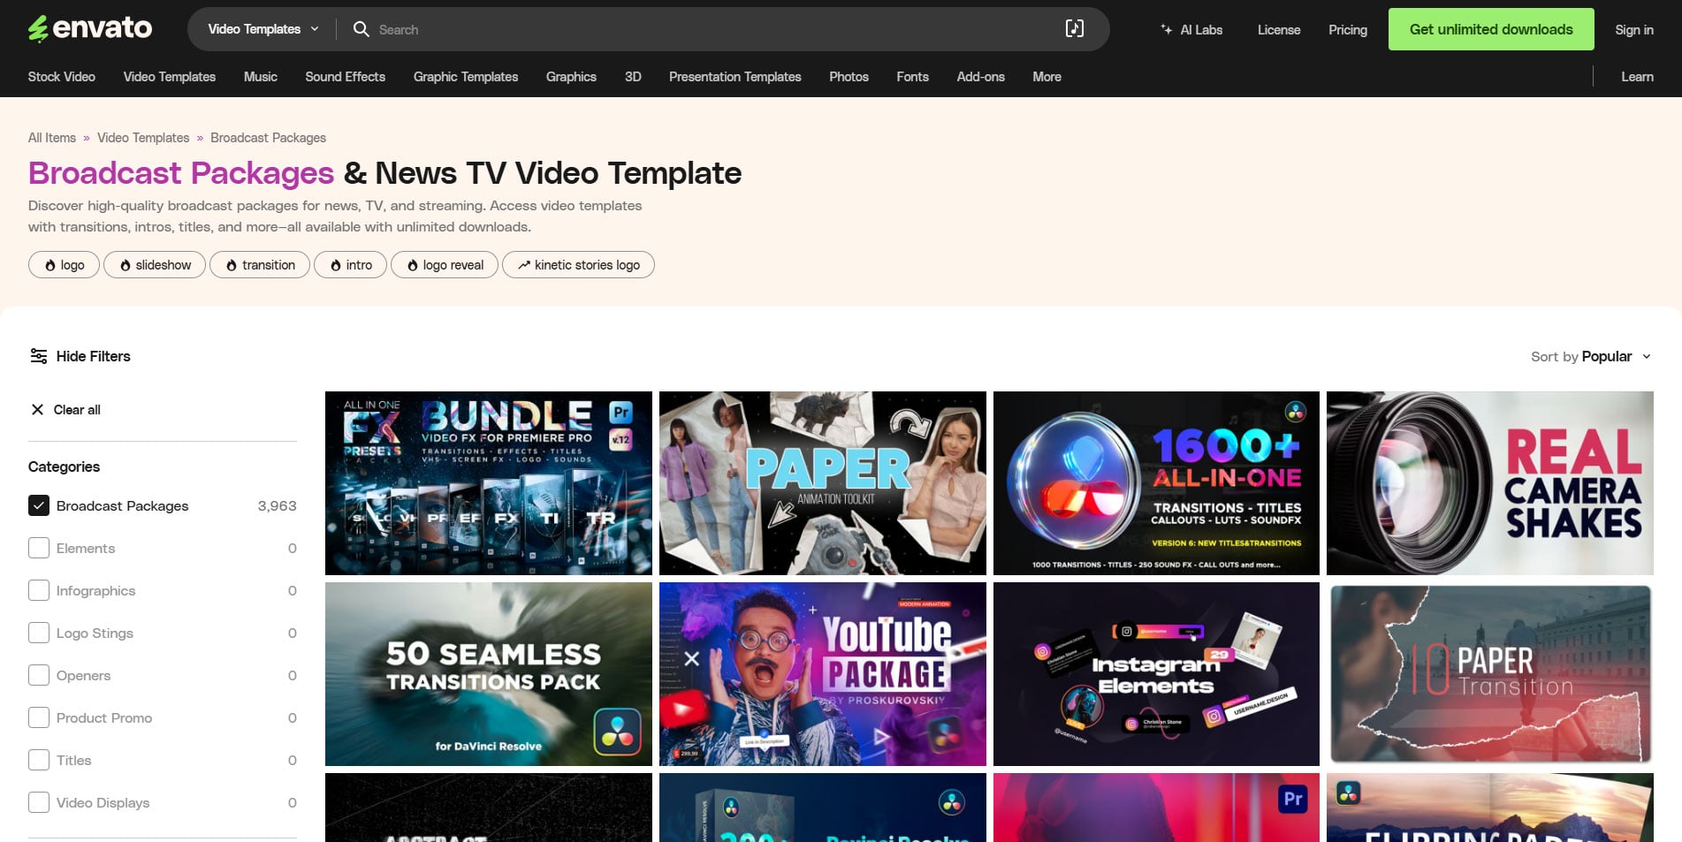Screen dimensions: 1682x842
Task: Open search by audio/image icon
Action: click(x=1074, y=29)
